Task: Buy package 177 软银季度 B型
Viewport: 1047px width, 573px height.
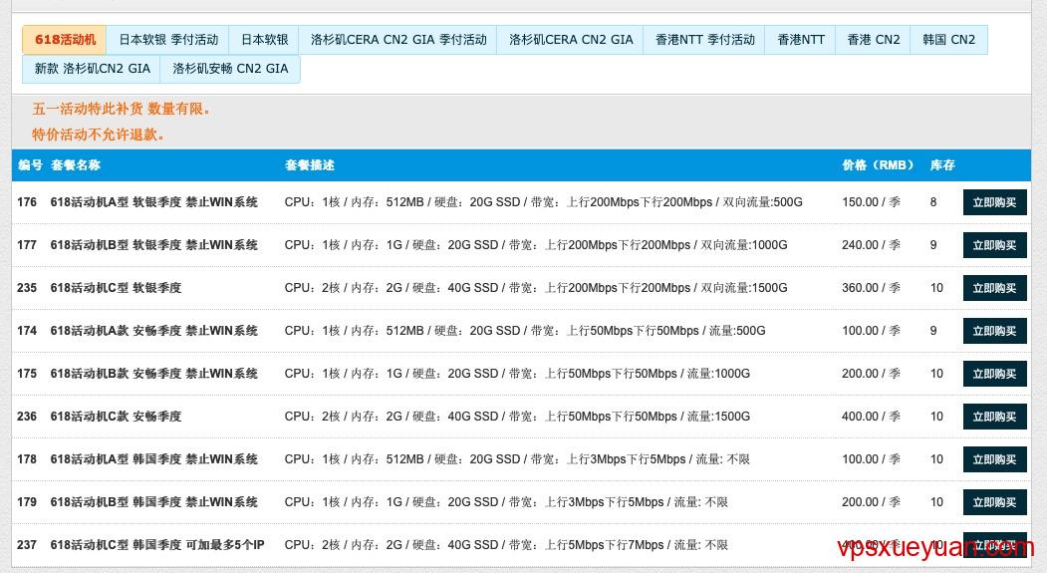Action: (994, 245)
